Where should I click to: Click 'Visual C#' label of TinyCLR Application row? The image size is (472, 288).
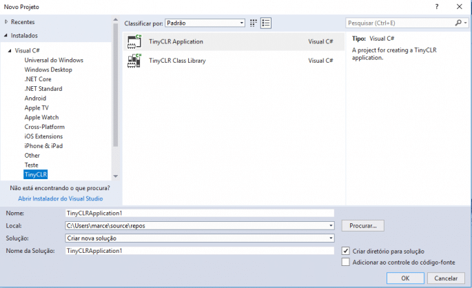point(320,41)
